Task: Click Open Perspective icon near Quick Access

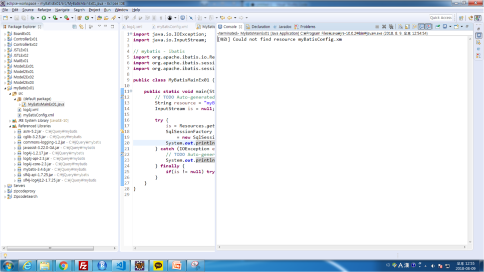Action: 461,18
